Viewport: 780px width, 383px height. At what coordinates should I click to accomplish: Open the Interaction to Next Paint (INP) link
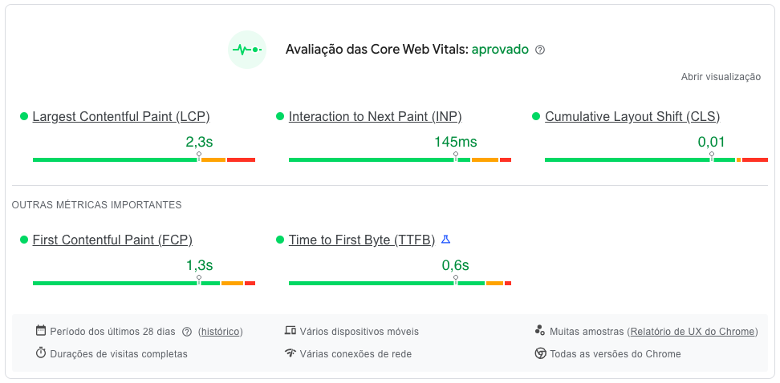point(375,117)
